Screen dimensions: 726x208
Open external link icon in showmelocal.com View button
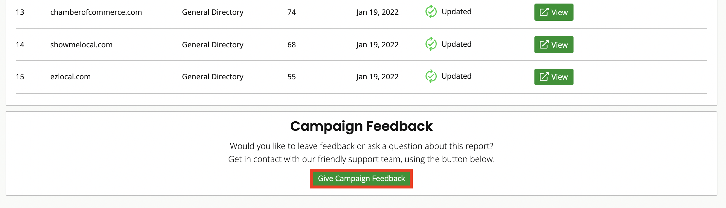(544, 45)
